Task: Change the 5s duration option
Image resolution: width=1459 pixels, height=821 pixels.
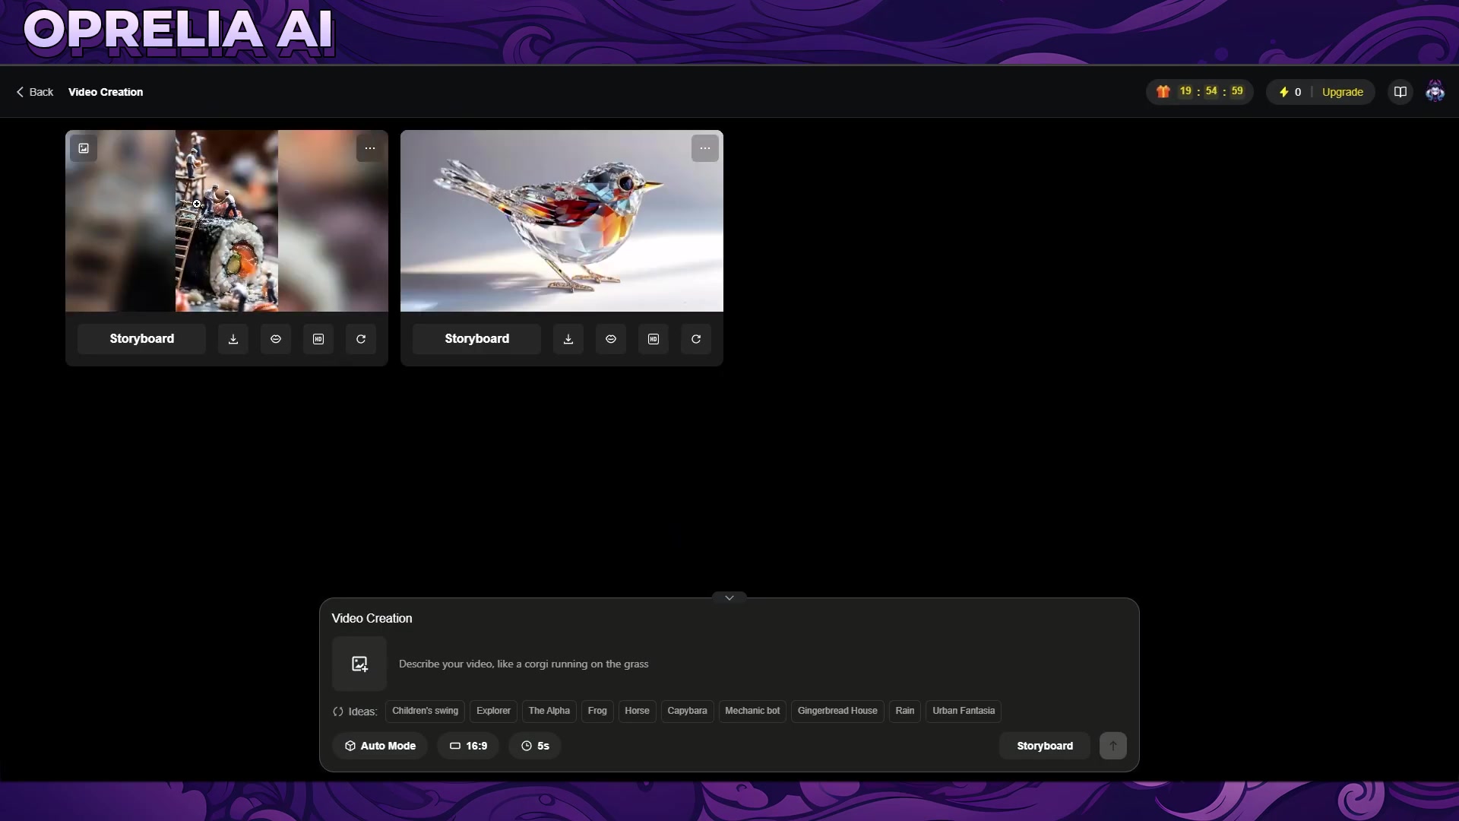Action: (x=535, y=746)
